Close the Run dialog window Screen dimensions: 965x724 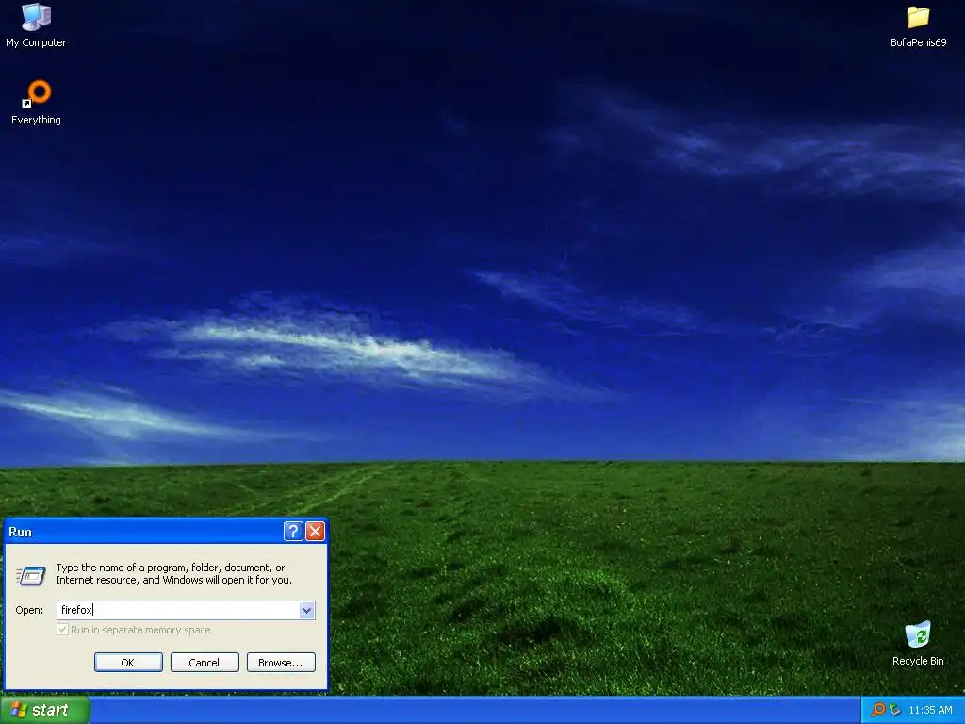pyautogui.click(x=315, y=532)
